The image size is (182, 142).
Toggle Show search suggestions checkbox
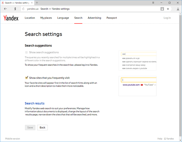pos(27,52)
